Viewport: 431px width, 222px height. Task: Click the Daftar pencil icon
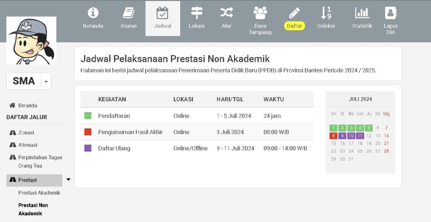click(295, 13)
